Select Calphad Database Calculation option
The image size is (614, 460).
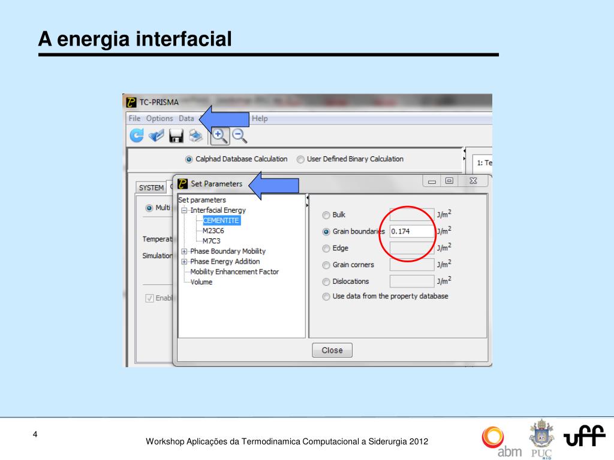189,159
